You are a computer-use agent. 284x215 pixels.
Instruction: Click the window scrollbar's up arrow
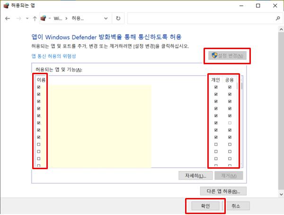(x=281, y=29)
